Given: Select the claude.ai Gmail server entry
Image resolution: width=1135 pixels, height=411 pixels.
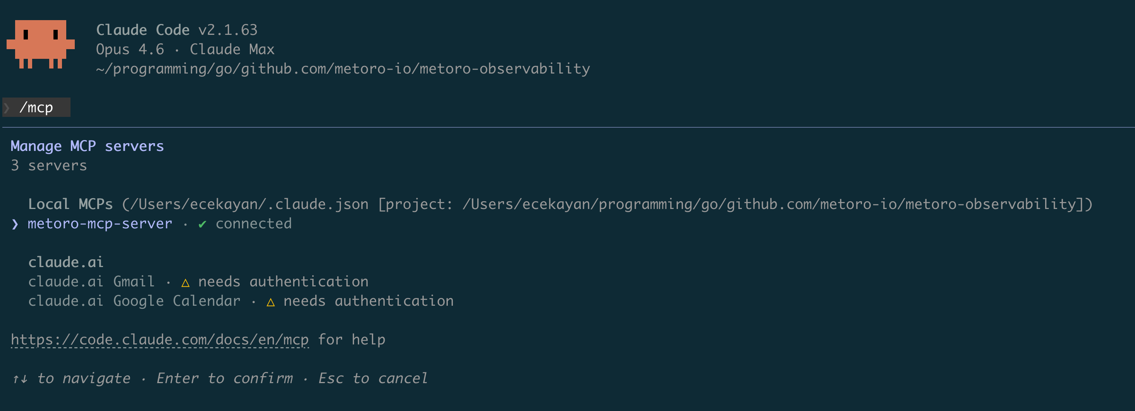Looking at the screenshot, I should coord(198,282).
